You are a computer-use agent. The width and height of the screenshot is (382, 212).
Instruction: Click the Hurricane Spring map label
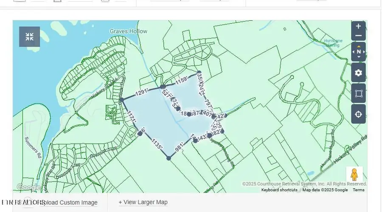point(333,43)
